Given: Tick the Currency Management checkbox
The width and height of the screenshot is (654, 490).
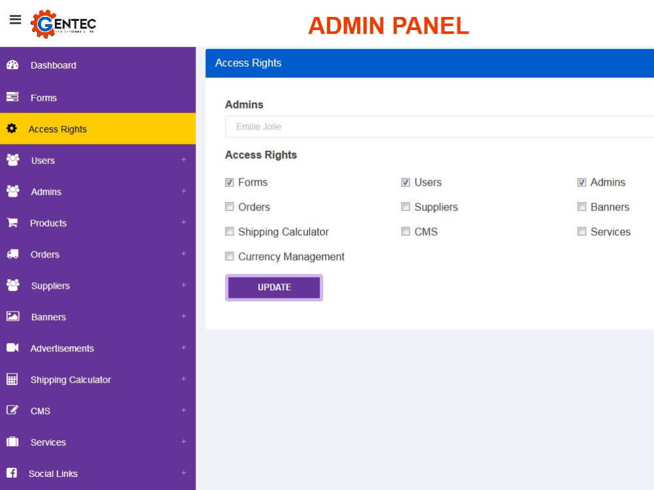Looking at the screenshot, I should pos(230,256).
